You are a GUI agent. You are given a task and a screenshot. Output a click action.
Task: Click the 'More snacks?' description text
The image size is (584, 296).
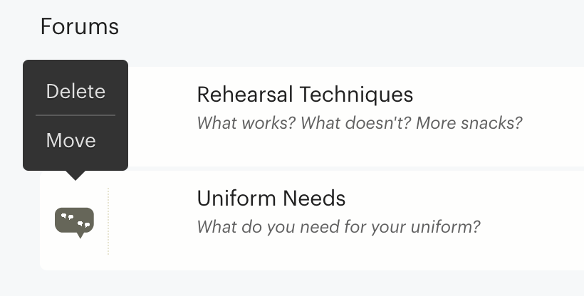pos(469,123)
